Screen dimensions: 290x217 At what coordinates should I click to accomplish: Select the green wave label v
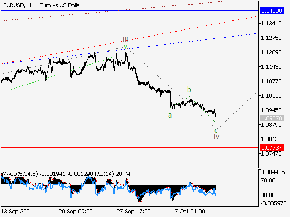126,47
